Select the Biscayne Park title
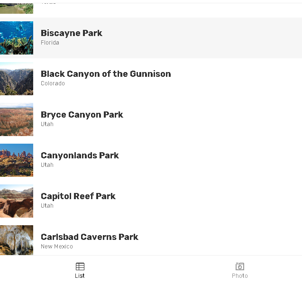The height and width of the screenshot is (284, 302). 72,33
